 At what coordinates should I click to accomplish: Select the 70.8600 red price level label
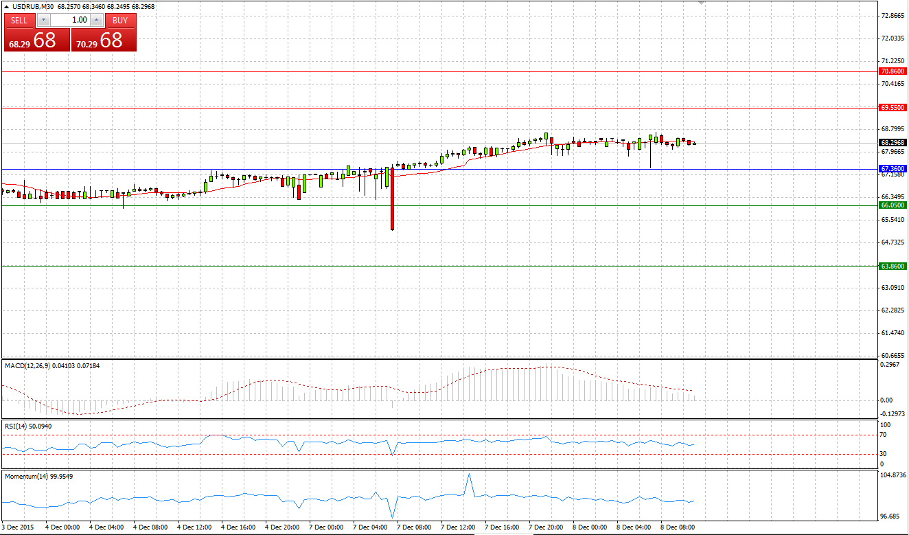tap(893, 71)
